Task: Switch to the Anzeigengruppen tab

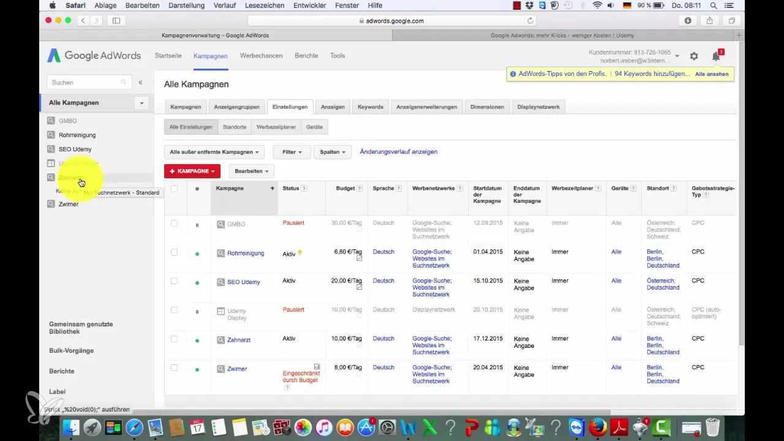Action: (236, 107)
